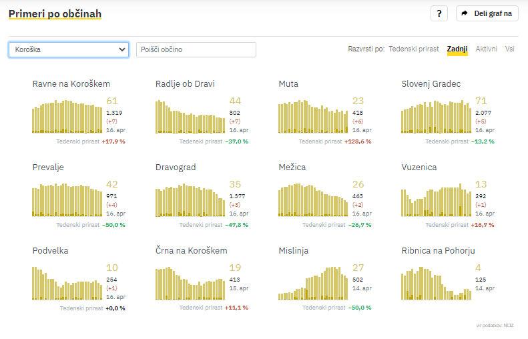528x339 pixels.
Task: Open the Slovenj Gradec bar chart
Action: click(436, 116)
